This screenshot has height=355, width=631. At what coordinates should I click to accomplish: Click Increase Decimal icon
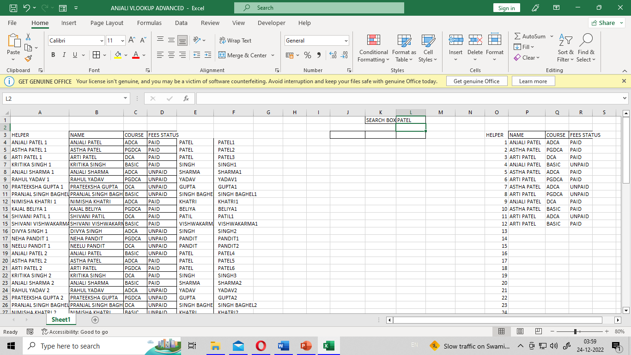tap(333, 55)
